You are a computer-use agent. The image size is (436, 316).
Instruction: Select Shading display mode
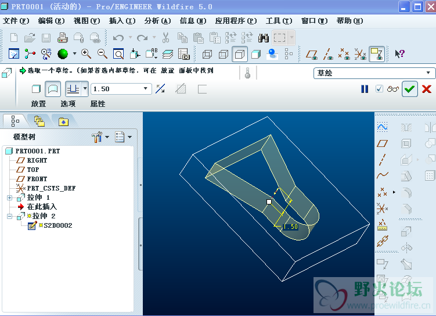tap(256, 54)
